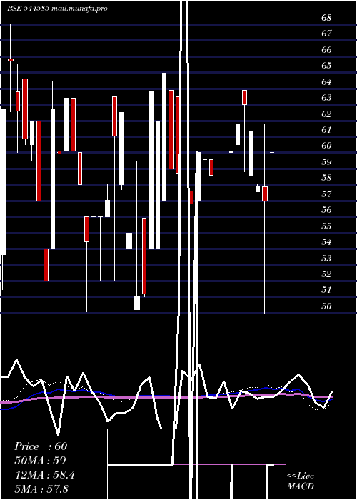The image size is (357, 500).
Task: Click the 57 price axis label
Action: (x=326, y=194)
